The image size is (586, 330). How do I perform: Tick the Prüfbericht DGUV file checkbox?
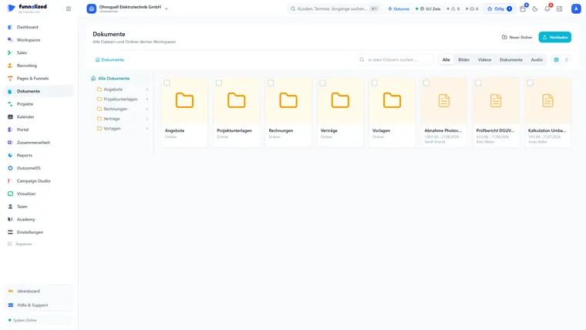tap(478, 83)
